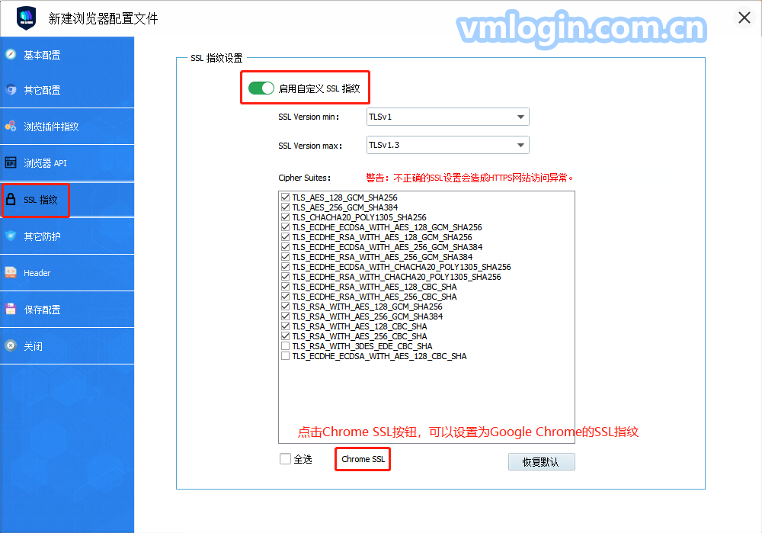This screenshot has height=533, width=762.
Task: Click the API icon beside 浏览器 API
Action: pyautogui.click(x=11, y=162)
